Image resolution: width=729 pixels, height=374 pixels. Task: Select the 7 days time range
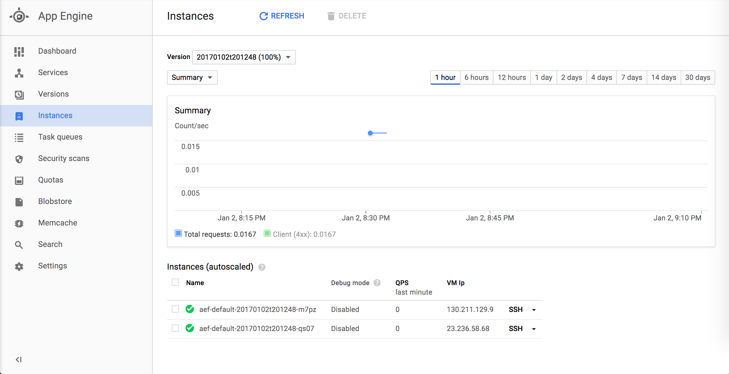click(632, 78)
